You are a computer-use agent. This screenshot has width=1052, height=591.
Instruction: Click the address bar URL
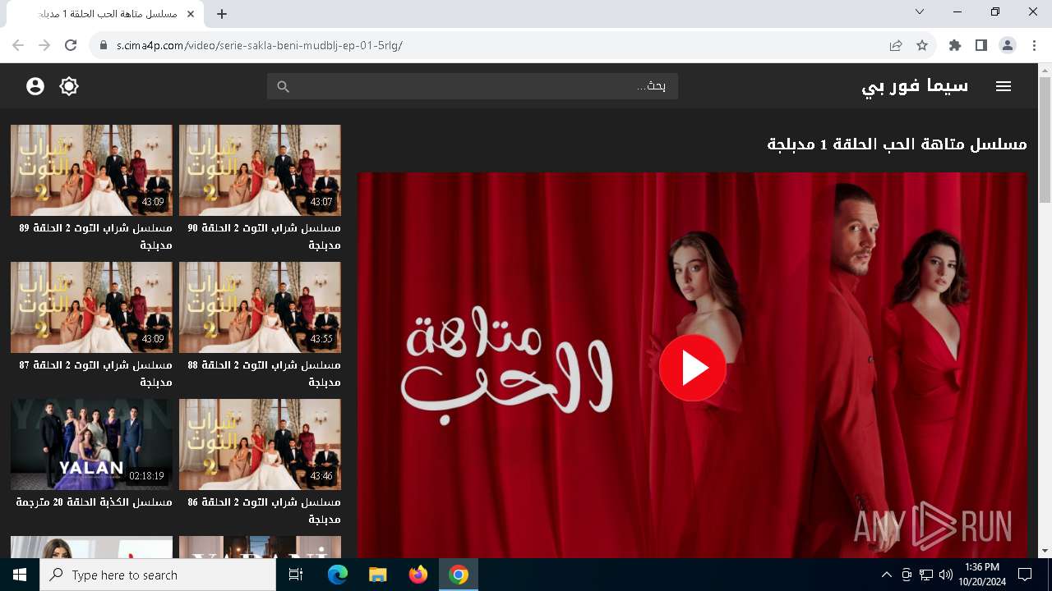tap(260, 46)
